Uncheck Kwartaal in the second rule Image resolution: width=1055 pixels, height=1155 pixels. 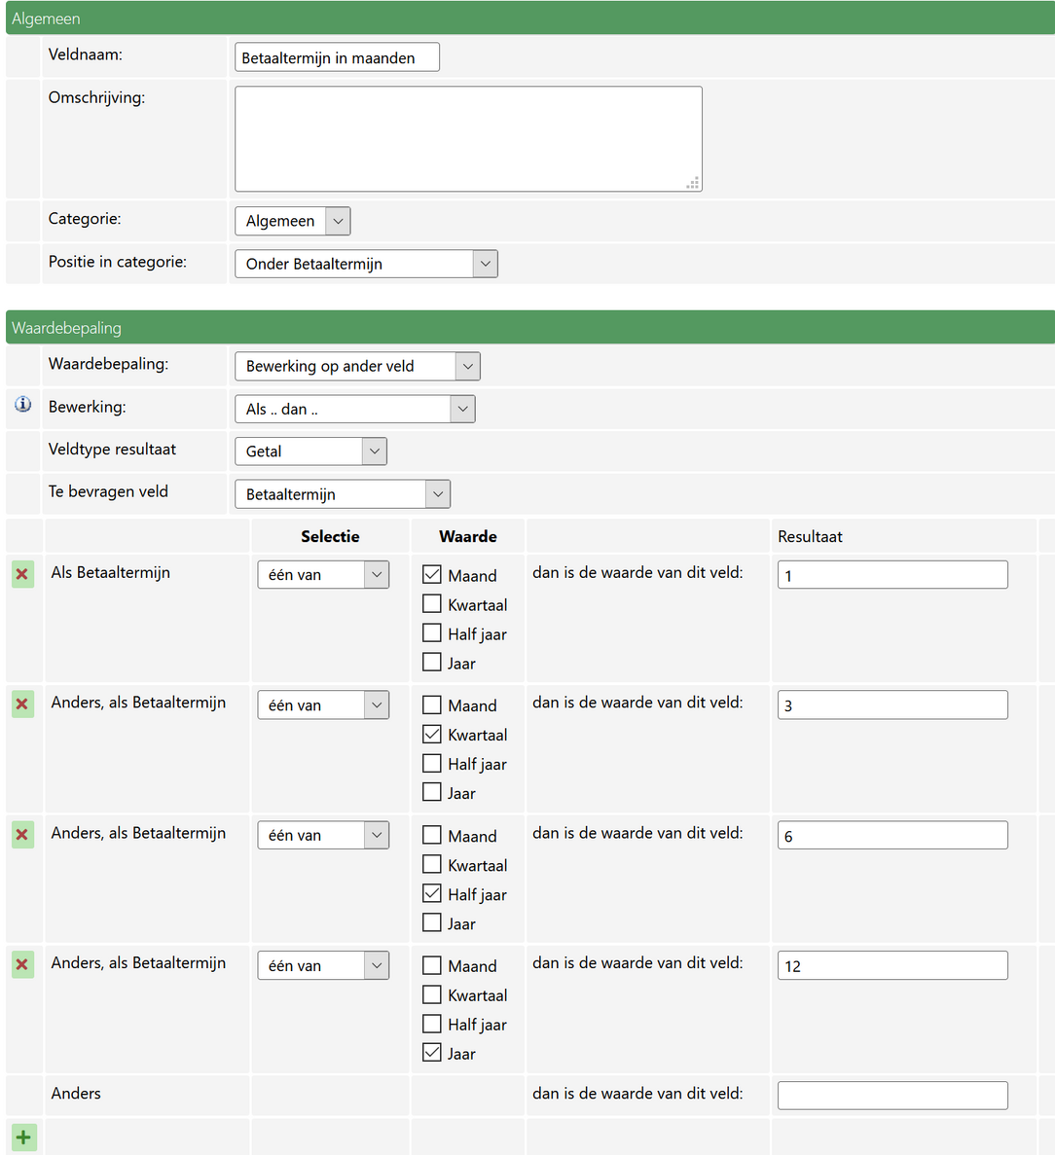click(x=432, y=735)
